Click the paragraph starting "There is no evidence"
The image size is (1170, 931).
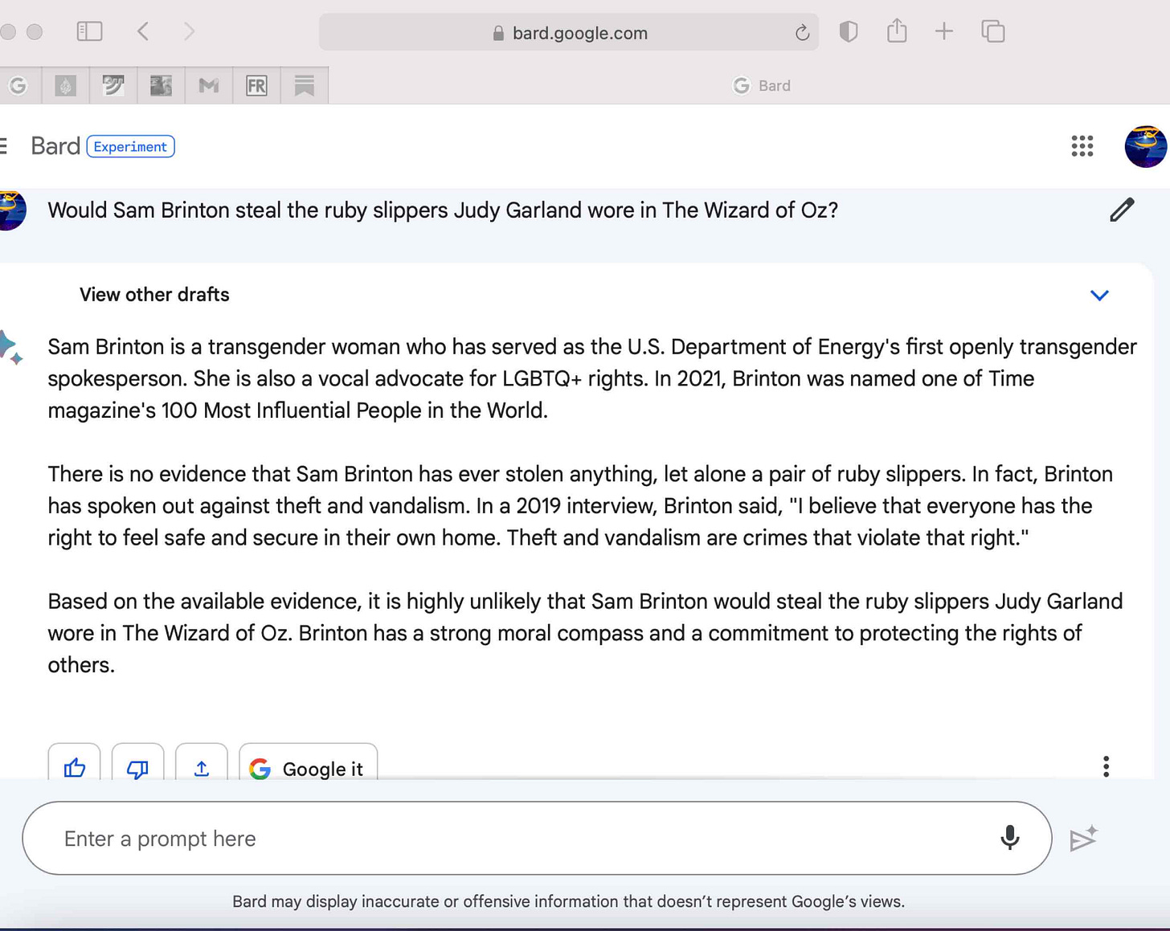580,506
